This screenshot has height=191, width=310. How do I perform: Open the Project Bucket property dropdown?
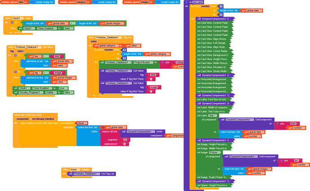tap(143, 62)
